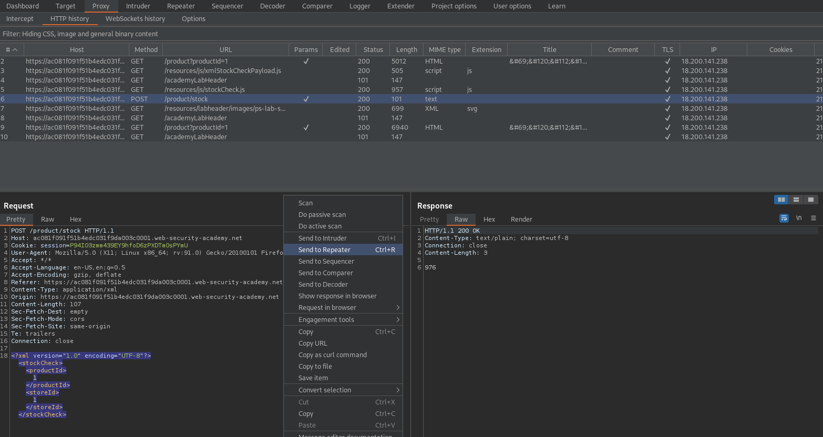The width and height of the screenshot is (823, 437).
Task: Go to the Repeater tab
Action: point(181,6)
